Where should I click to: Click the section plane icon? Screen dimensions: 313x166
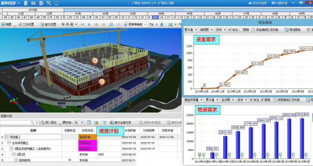171,25
